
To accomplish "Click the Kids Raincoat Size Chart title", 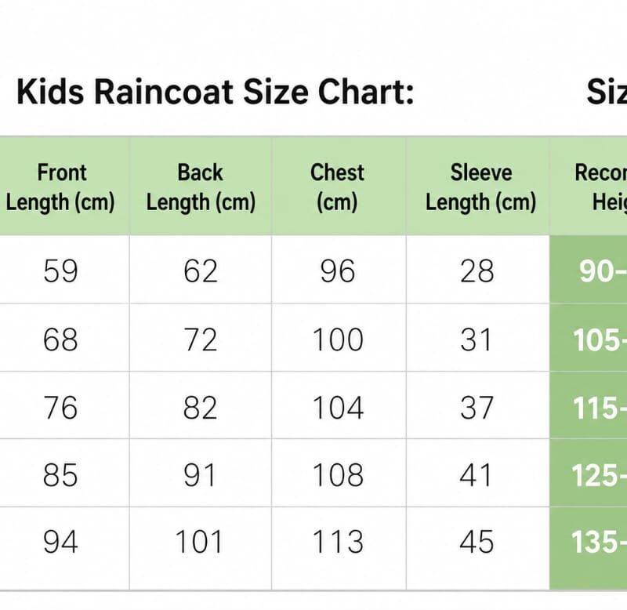I will pyautogui.click(x=215, y=92).
